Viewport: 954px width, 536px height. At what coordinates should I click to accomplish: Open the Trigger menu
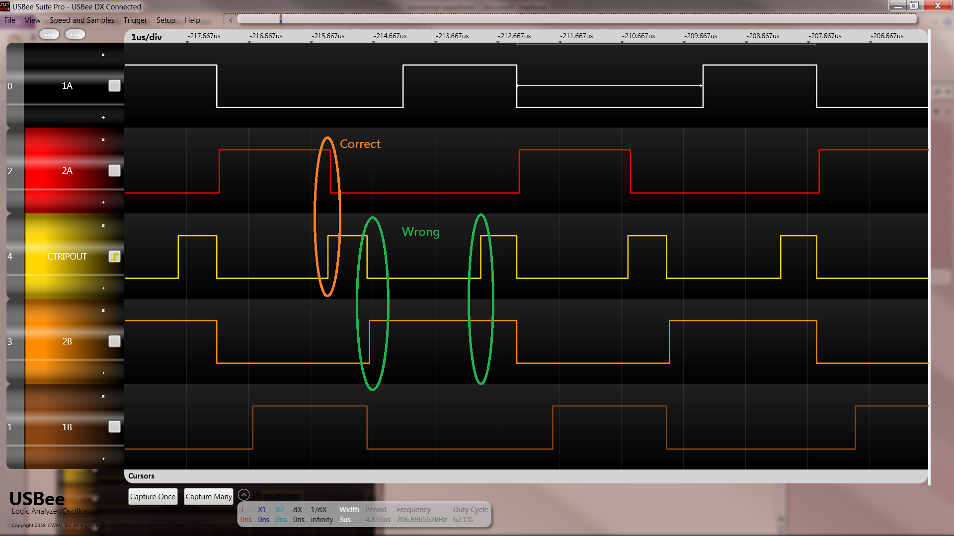(135, 20)
